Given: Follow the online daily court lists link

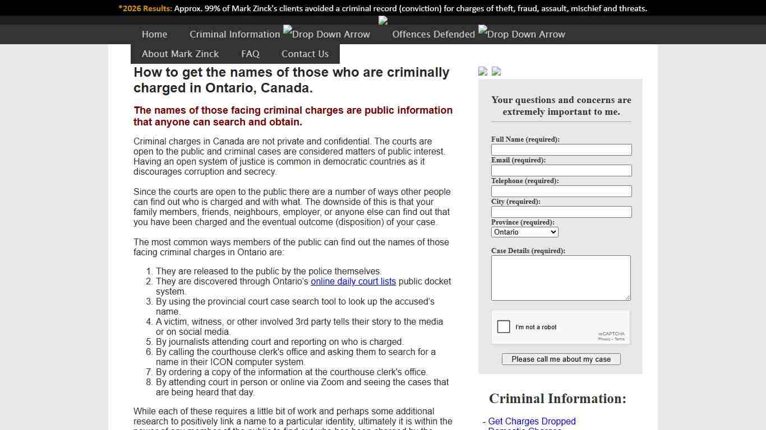Looking at the screenshot, I should point(353,282).
